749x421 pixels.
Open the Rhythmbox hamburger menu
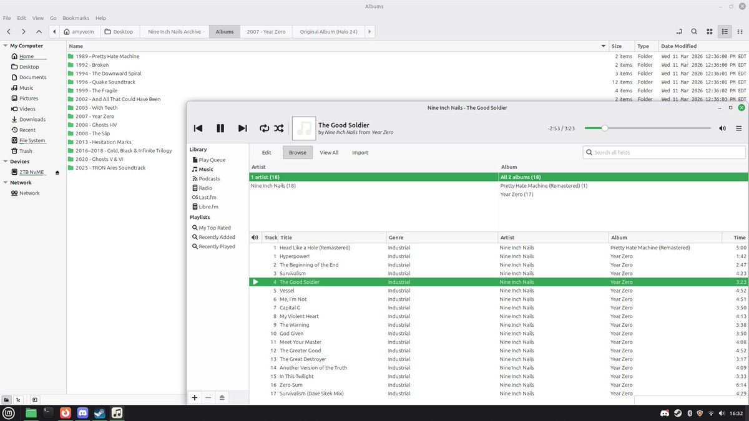pyautogui.click(x=739, y=128)
